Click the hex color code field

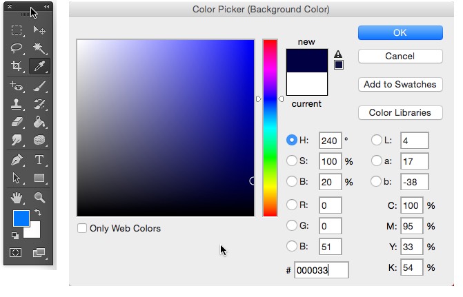[321, 270]
